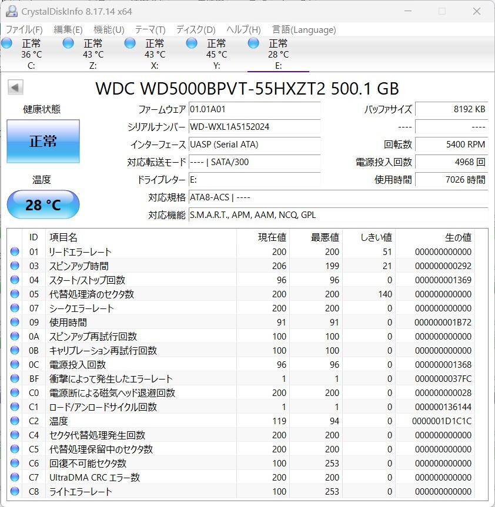
Task: Click the drive title WDC WD5000BPVT-55HXZT2
Action: pos(247,89)
